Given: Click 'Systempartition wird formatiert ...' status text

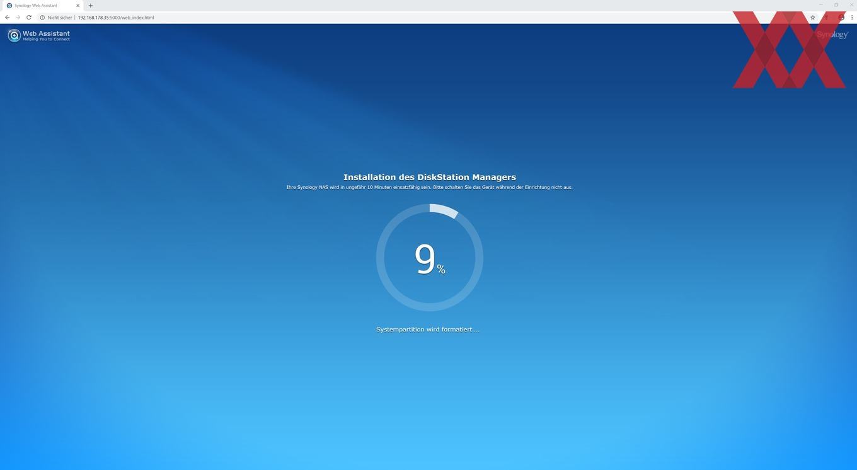Looking at the screenshot, I should 428,330.
